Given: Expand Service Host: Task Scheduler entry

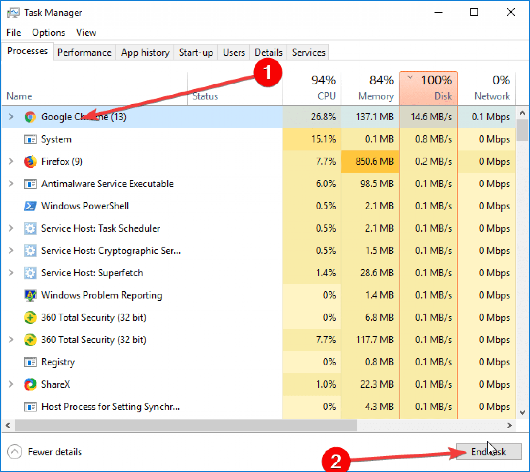Looking at the screenshot, I should [11, 228].
